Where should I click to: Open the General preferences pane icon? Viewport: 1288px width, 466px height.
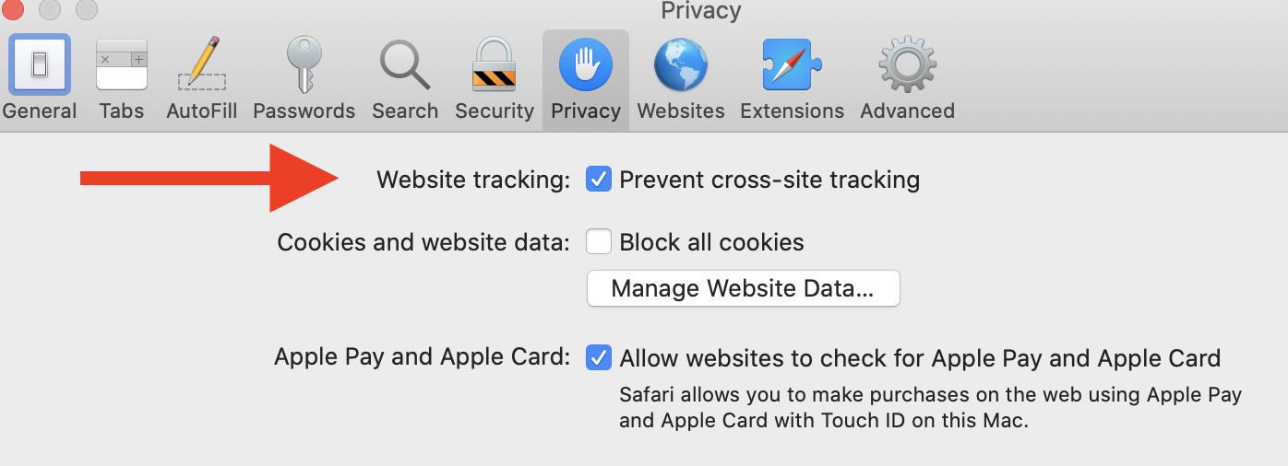[40, 65]
